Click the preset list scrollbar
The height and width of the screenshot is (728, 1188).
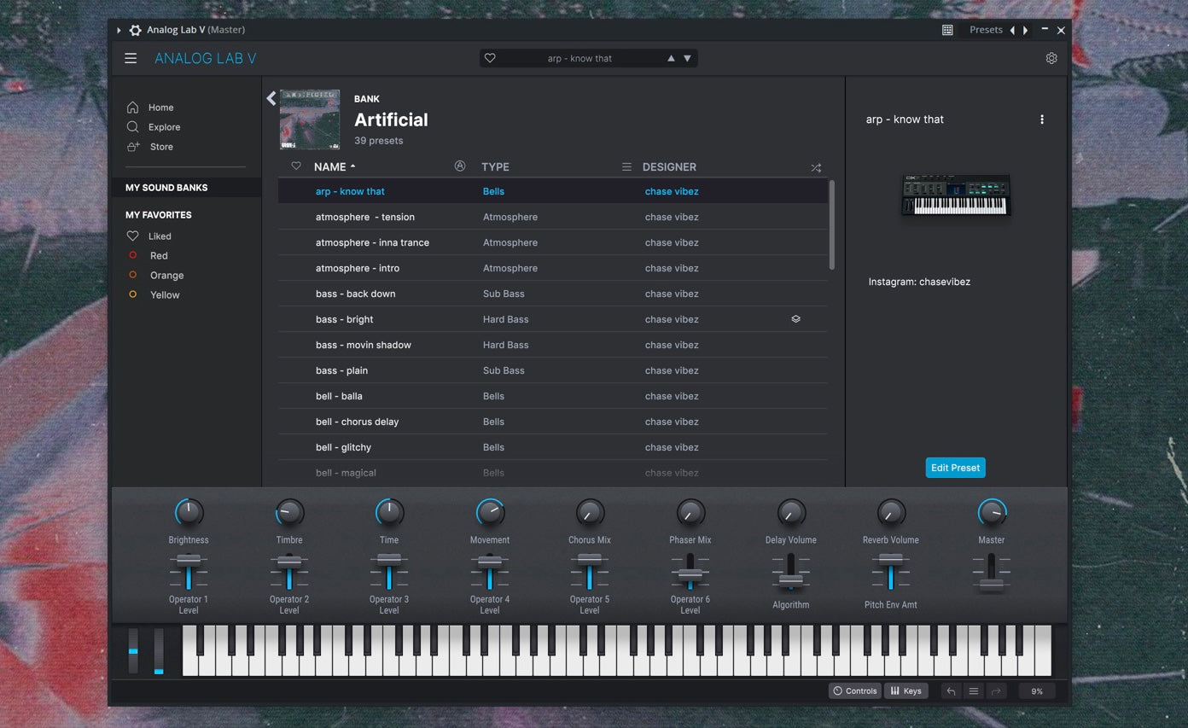(831, 225)
